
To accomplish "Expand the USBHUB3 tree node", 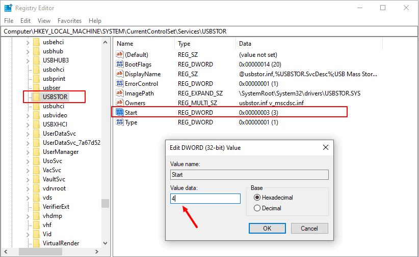I will point(28,60).
